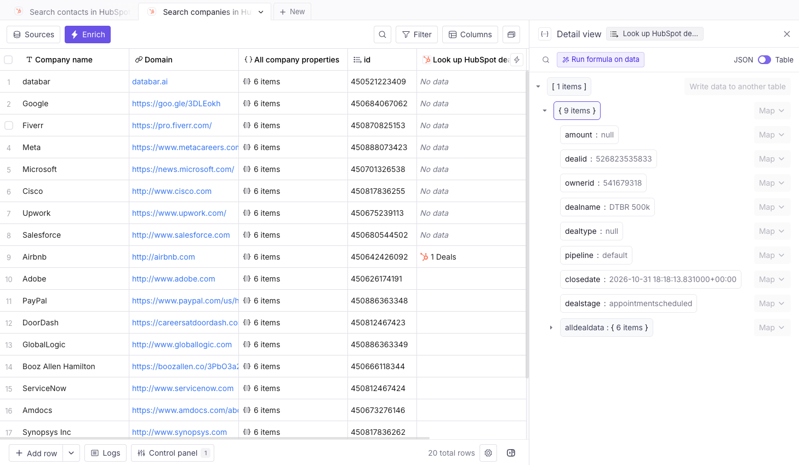Select all rows with header checkbox
799x465 pixels.
coord(8,60)
